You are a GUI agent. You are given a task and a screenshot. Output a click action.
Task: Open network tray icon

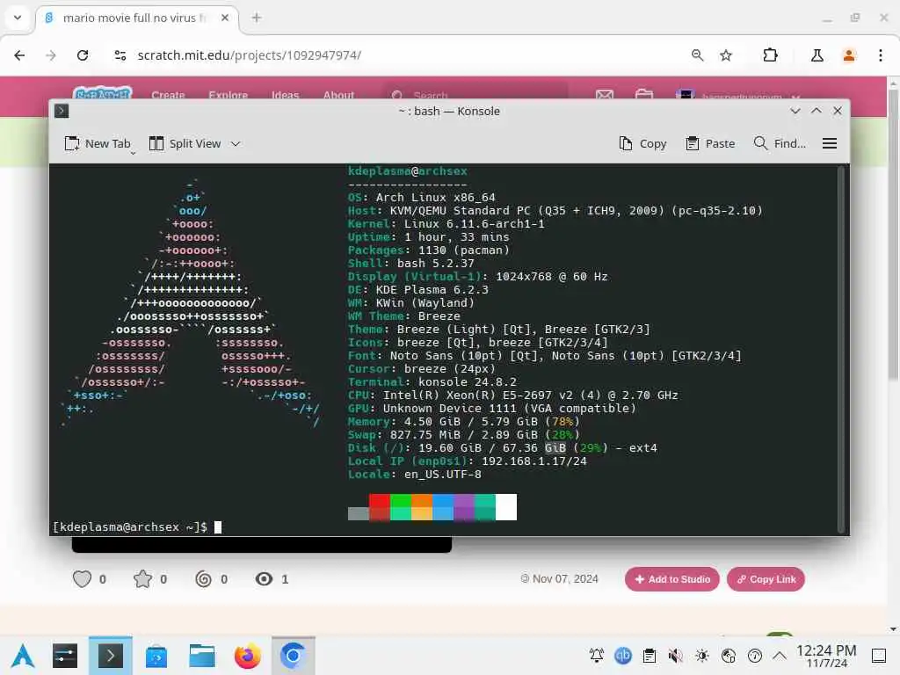tap(729, 656)
